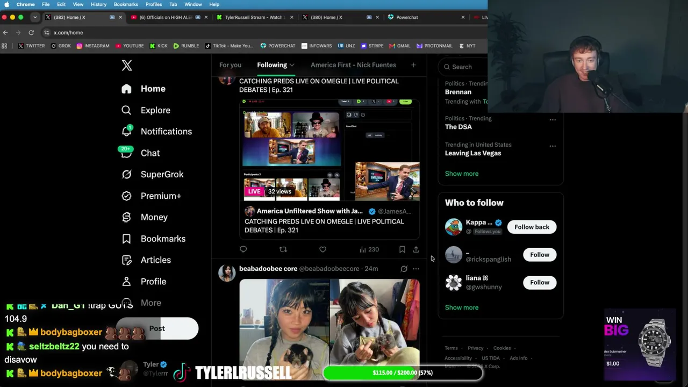Image resolution: width=688 pixels, height=387 pixels.
Task: Open Articles in the X sidebar
Action: (146, 260)
